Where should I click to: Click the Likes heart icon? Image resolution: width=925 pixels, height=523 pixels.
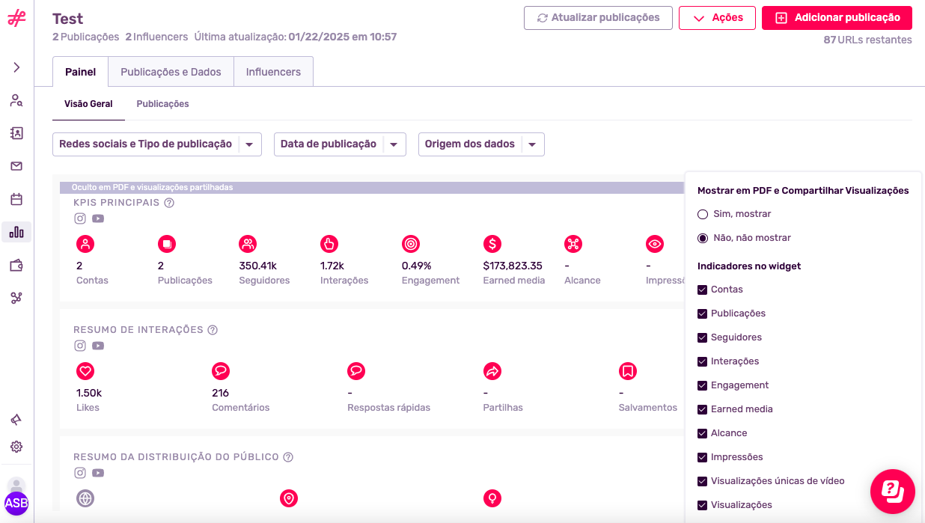pyautogui.click(x=85, y=371)
